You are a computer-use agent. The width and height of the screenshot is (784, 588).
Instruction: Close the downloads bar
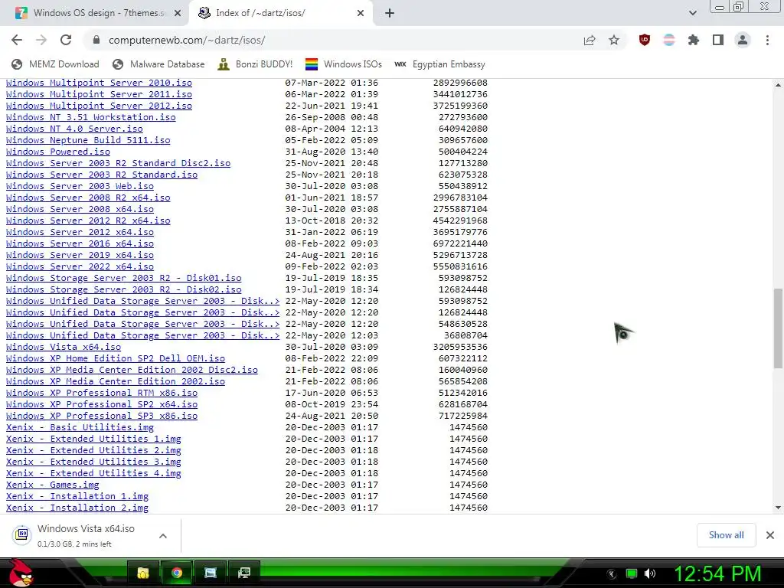(x=770, y=535)
